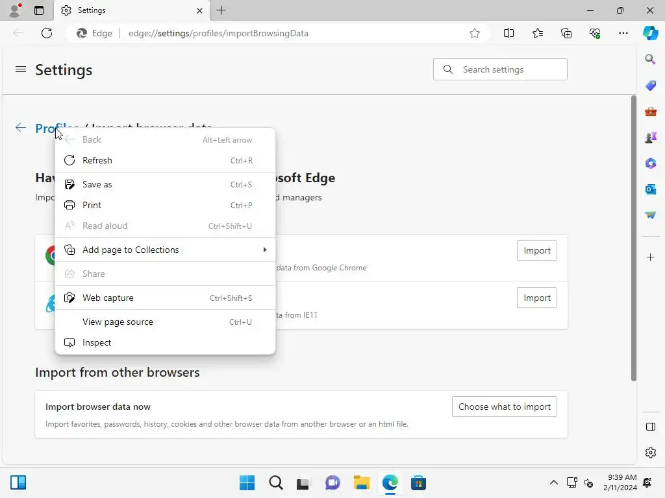Show hidden icons chevron in system tray
The image size is (665, 498).
553,482
